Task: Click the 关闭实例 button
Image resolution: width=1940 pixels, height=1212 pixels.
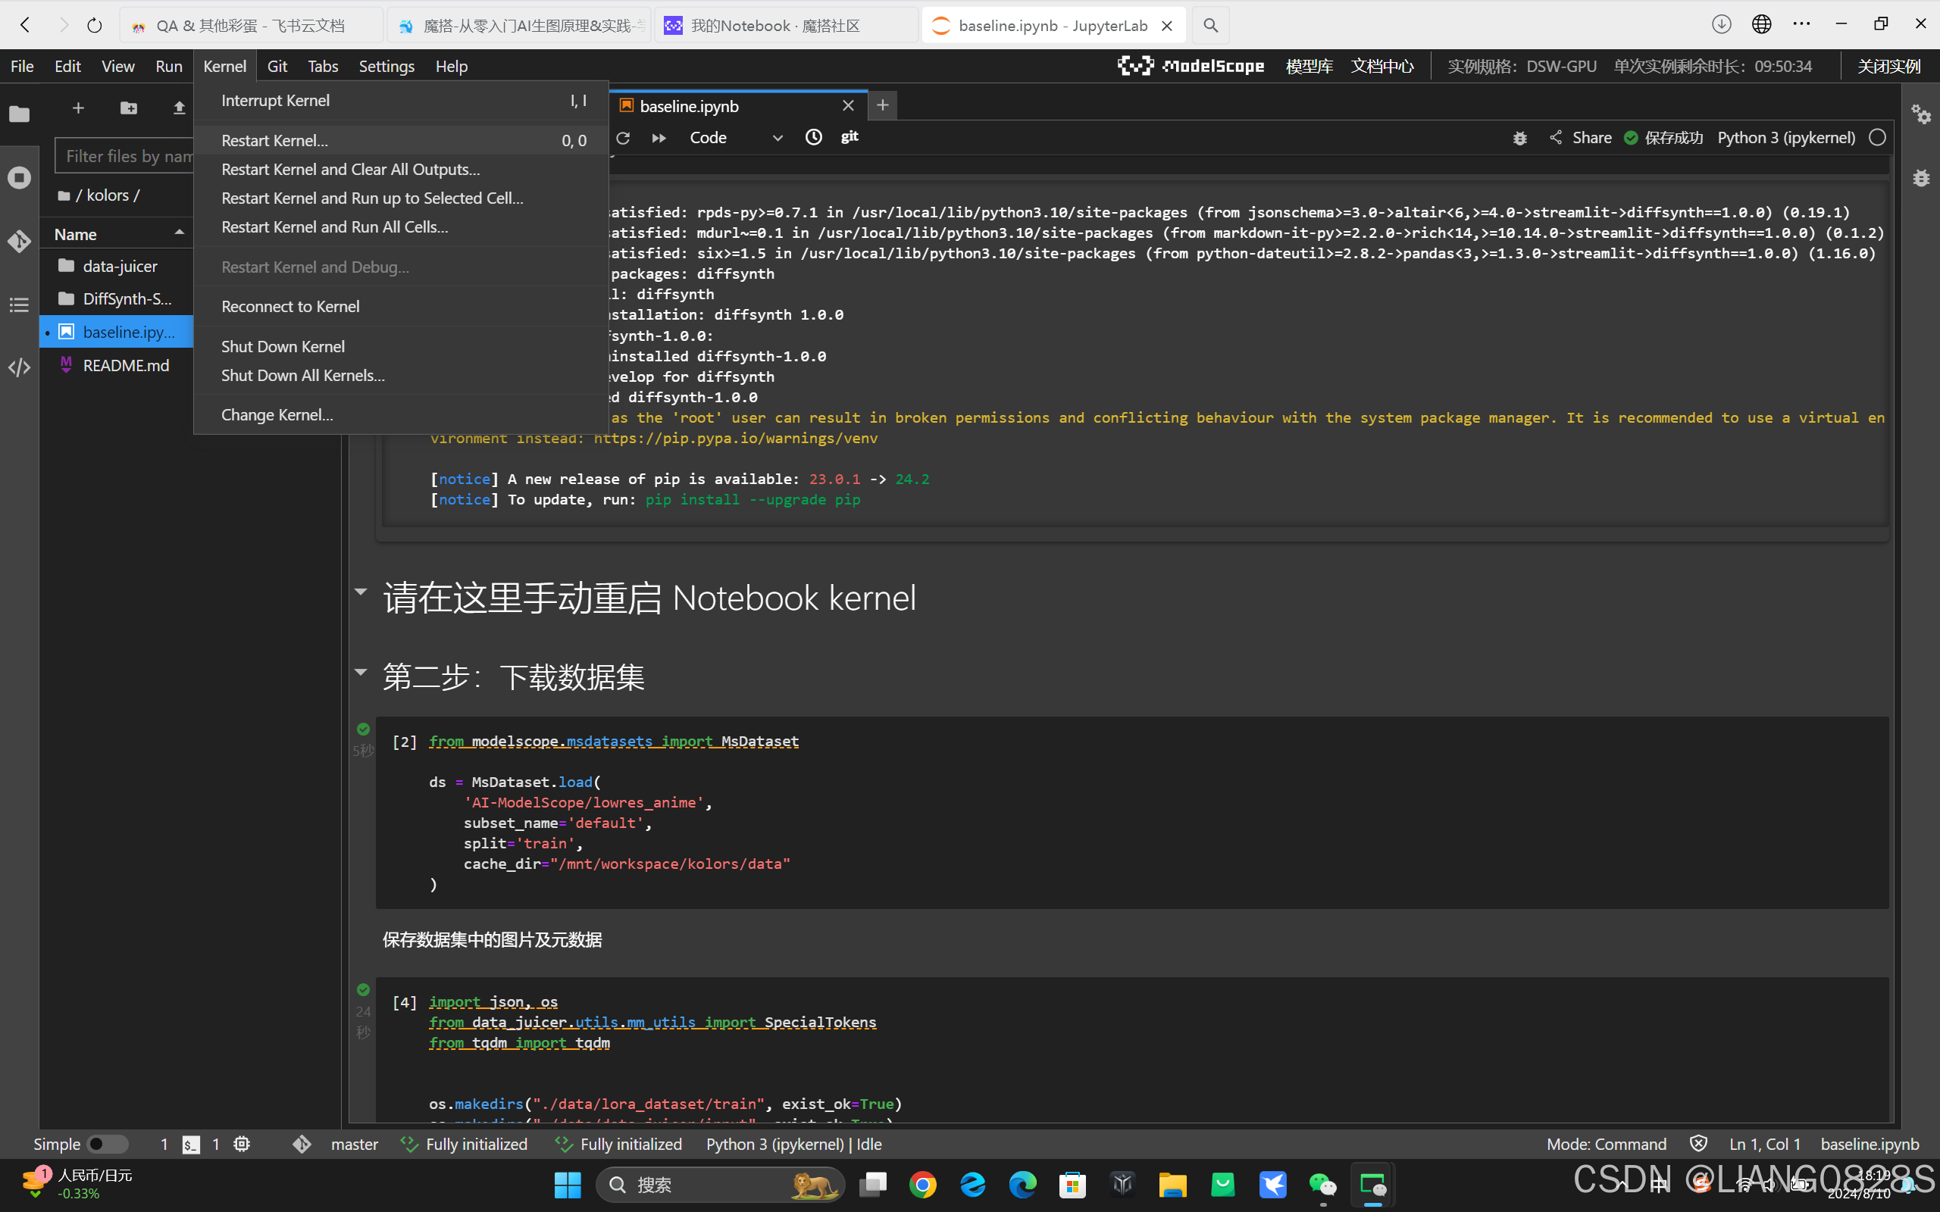Action: (x=1888, y=66)
